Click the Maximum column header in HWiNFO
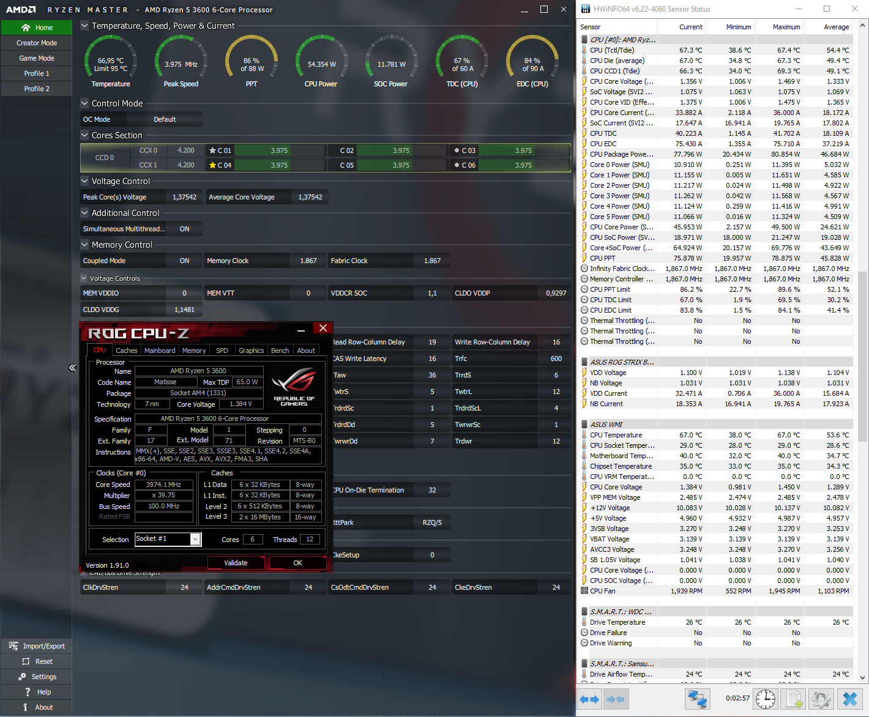The height and width of the screenshot is (717, 869). tap(779, 27)
